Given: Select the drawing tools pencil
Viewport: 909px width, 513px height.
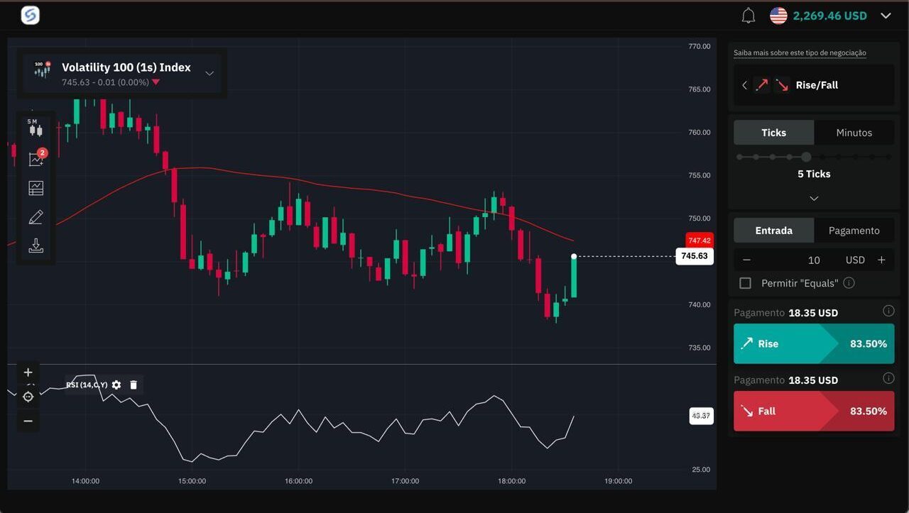Looking at the screenshot, I should (36, 217).
